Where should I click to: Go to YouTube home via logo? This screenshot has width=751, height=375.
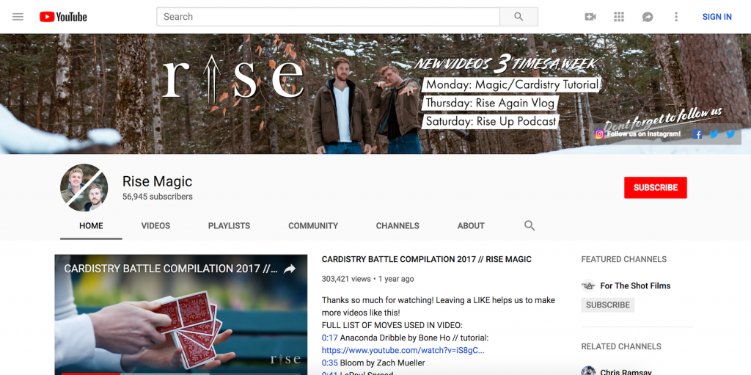click(x=63, y=17)
